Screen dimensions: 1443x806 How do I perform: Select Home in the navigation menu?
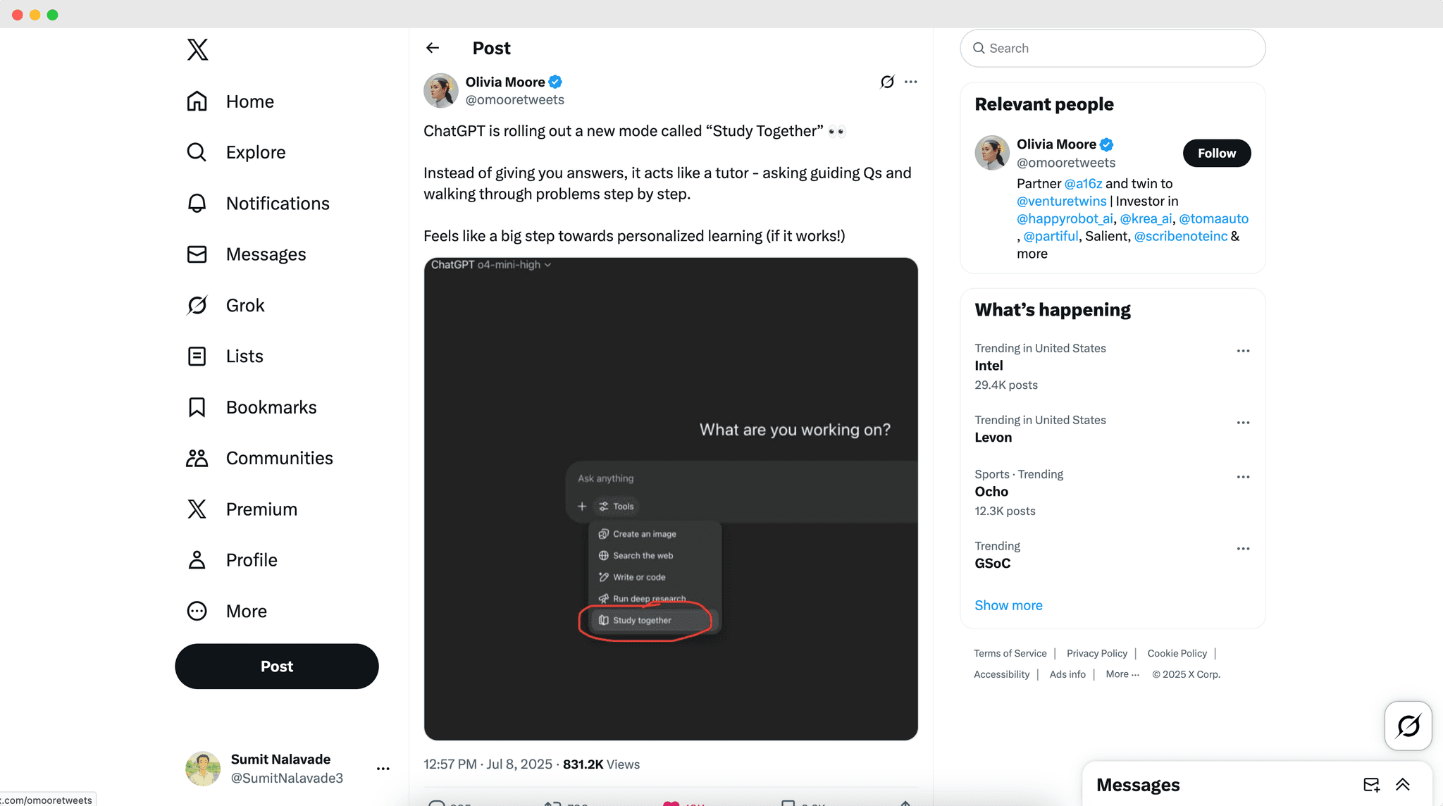click(x=249, y=101)
